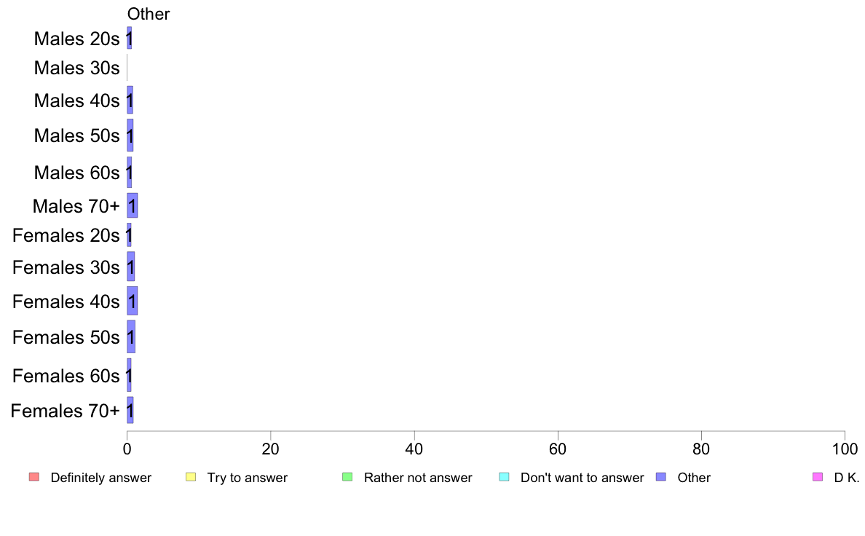Click the green Rather not answer swatch
The height and width of the screenshot is (536, 865).
[347, 477]
